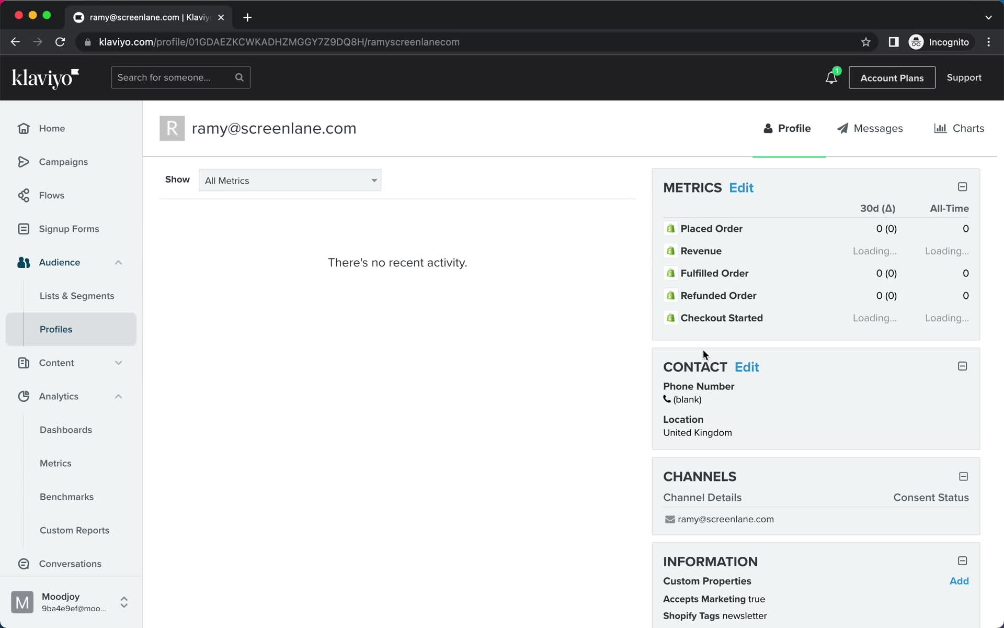Click the Audience sidebar icon
This screenshot has height=628, width=1004.
(x=23, y=262)
